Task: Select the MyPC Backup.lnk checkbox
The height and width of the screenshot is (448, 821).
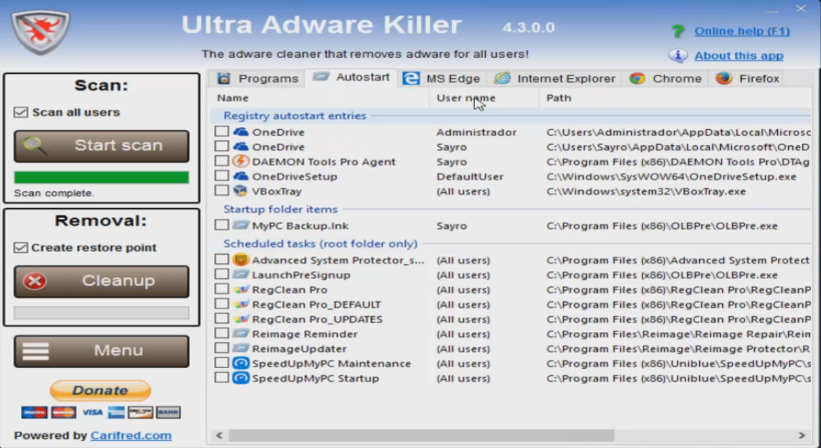Action: 221,225
